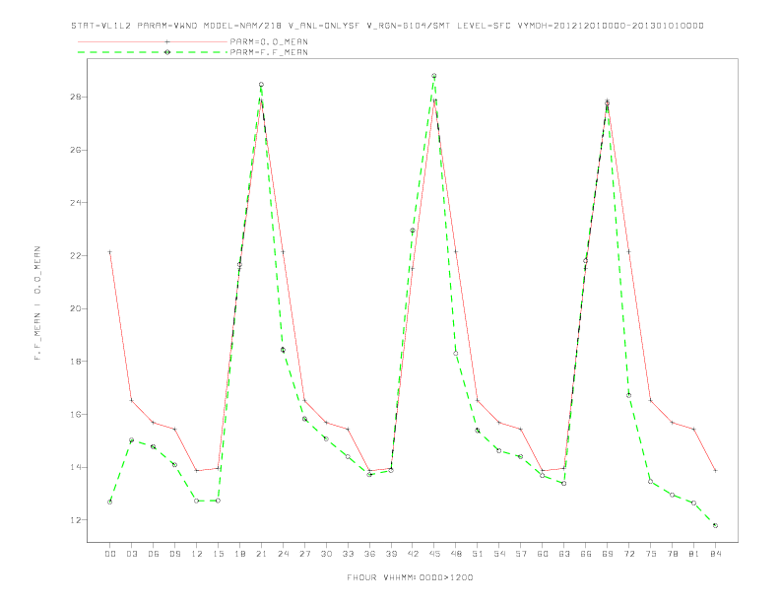
Task: Click the x-axis forecast hour label 75
Action: pyautogui.click(x=651, y=554)
